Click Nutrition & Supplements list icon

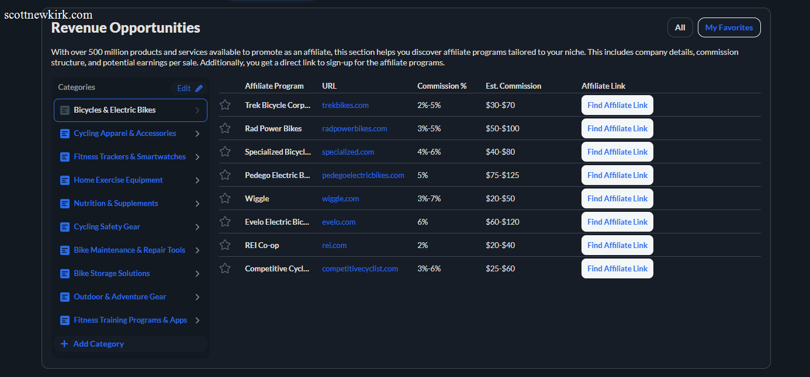pyautogui.click(x=65, y=204)
